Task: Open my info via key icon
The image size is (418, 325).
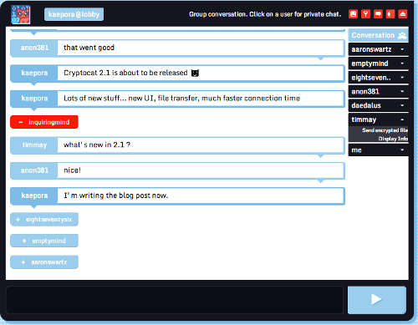Action: (365, 14)
